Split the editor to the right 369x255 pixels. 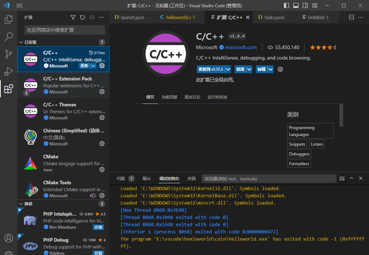[x=351, y=17]
